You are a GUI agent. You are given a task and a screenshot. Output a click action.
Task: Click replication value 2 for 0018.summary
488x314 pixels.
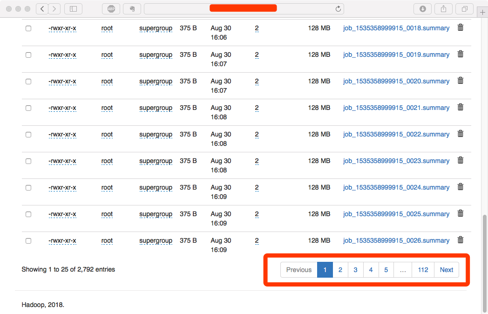coord(257,28)
